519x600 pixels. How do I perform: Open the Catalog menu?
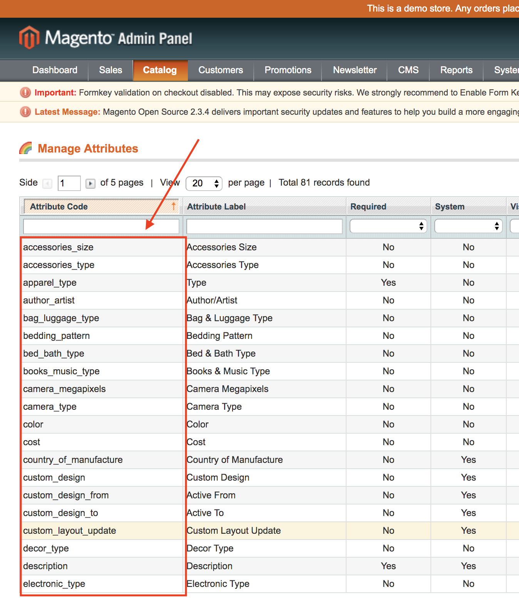click(x=160, y=70)
